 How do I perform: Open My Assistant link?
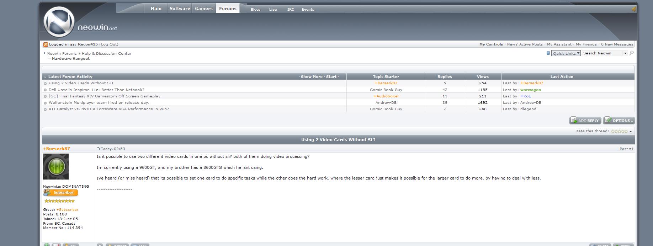(559, 44)
